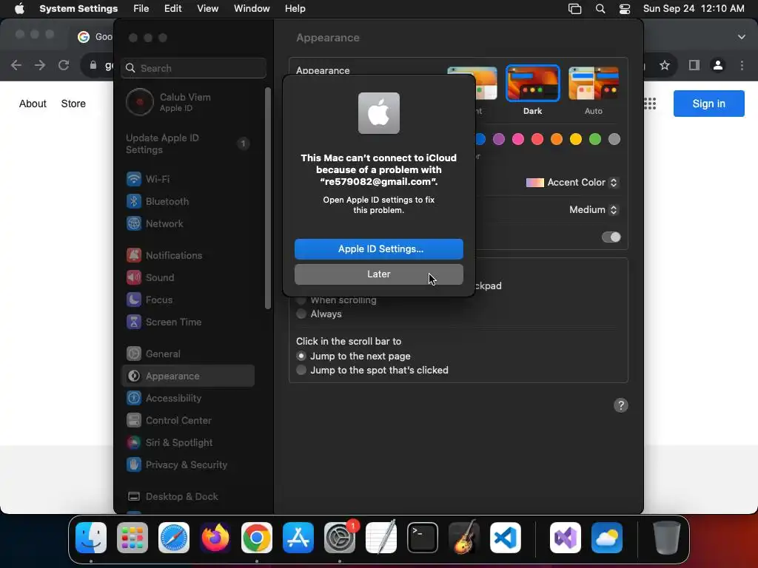758x568 pixels.
Task: Open Finder from the Dock
Action: pyautogui.click(x=91, y=538)
